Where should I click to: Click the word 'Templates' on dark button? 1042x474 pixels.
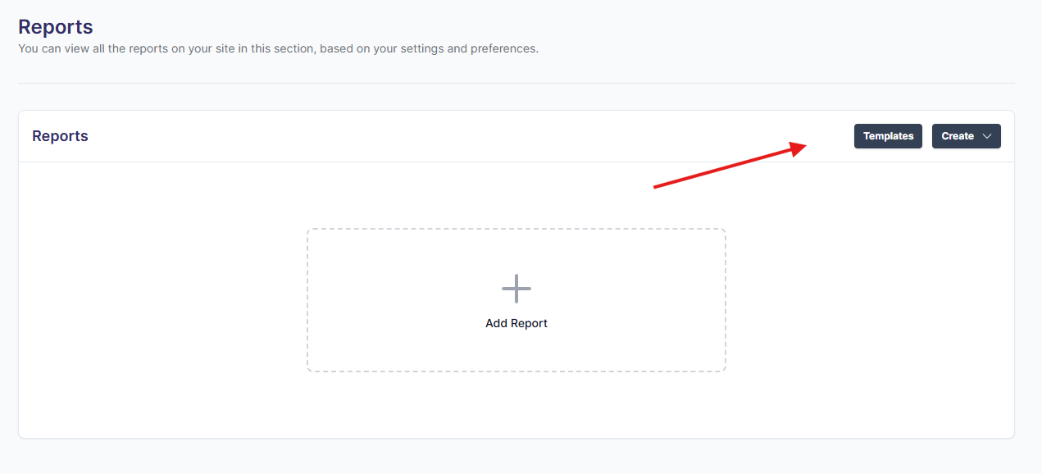tap(888, 136)
